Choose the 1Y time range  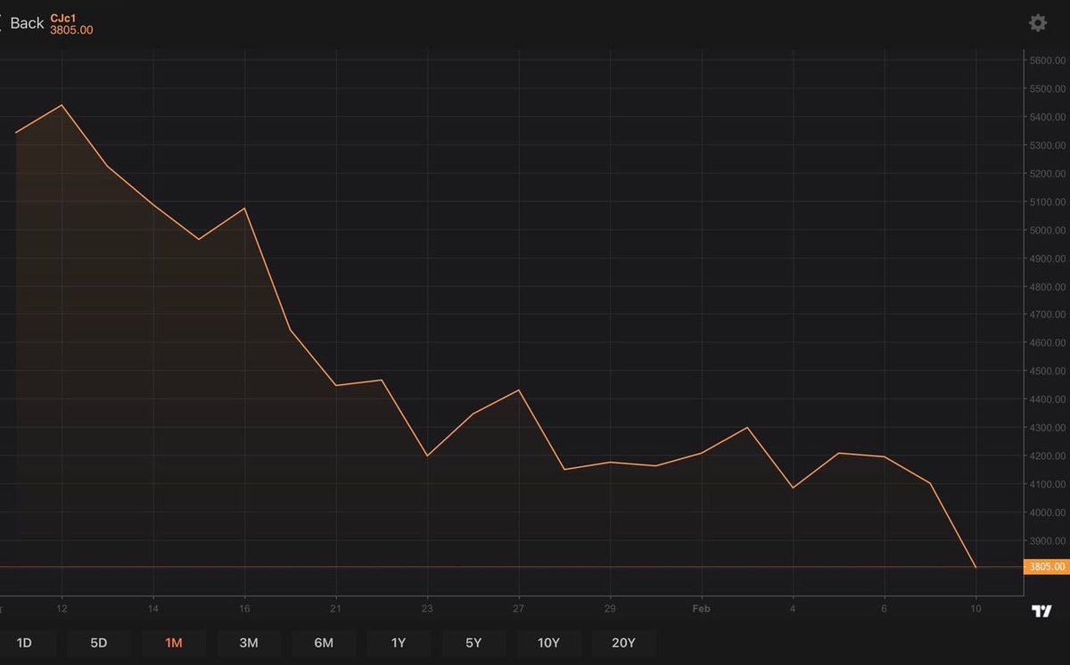399,643
